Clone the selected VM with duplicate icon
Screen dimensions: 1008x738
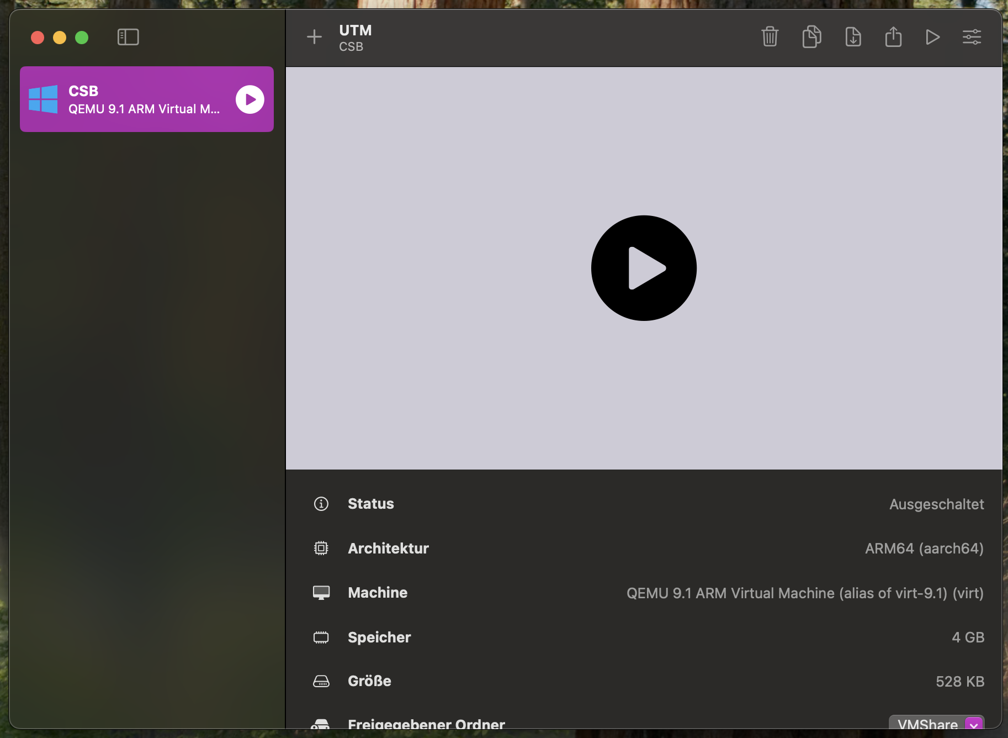click(x=811, y=37)
